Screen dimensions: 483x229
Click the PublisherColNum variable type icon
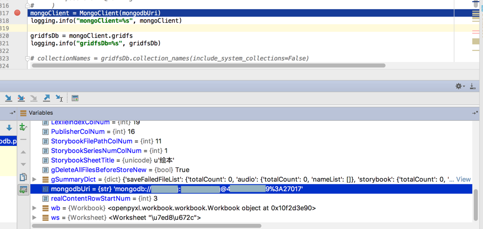pyautogui.click(x=45, y=131)
